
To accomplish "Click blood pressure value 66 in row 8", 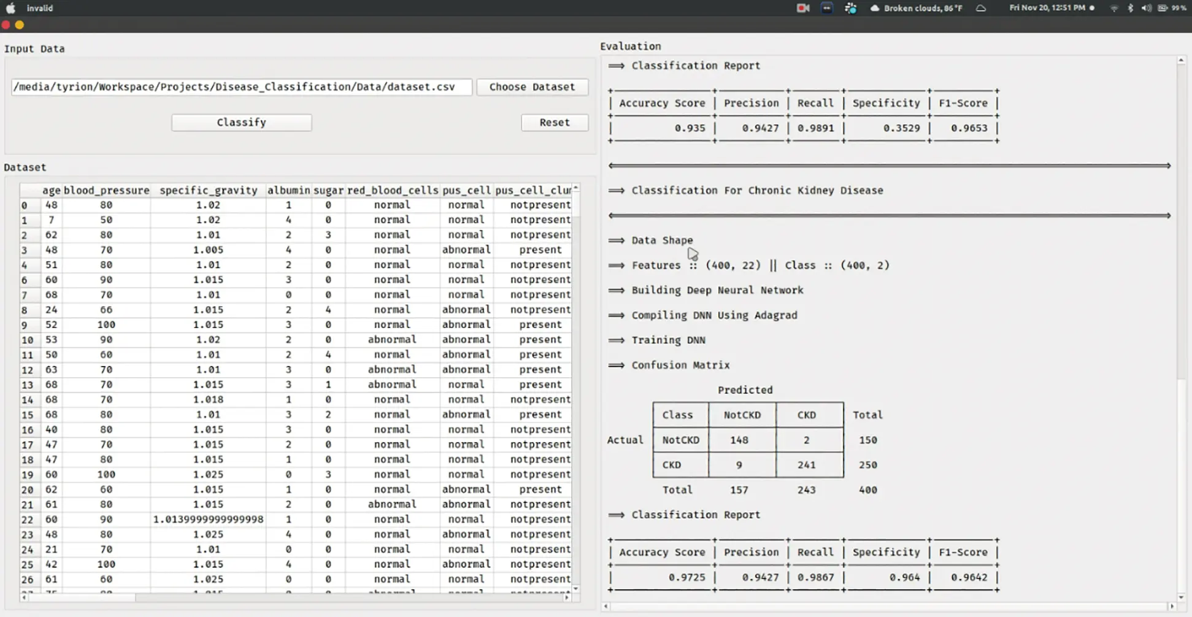I will coord(107,310).
